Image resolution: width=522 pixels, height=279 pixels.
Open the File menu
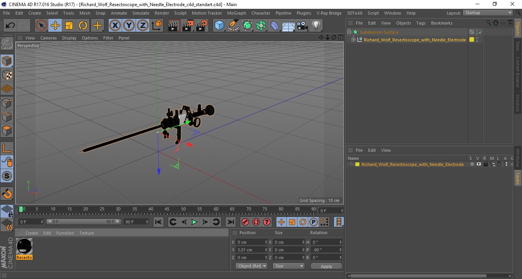tap(7, 13)
